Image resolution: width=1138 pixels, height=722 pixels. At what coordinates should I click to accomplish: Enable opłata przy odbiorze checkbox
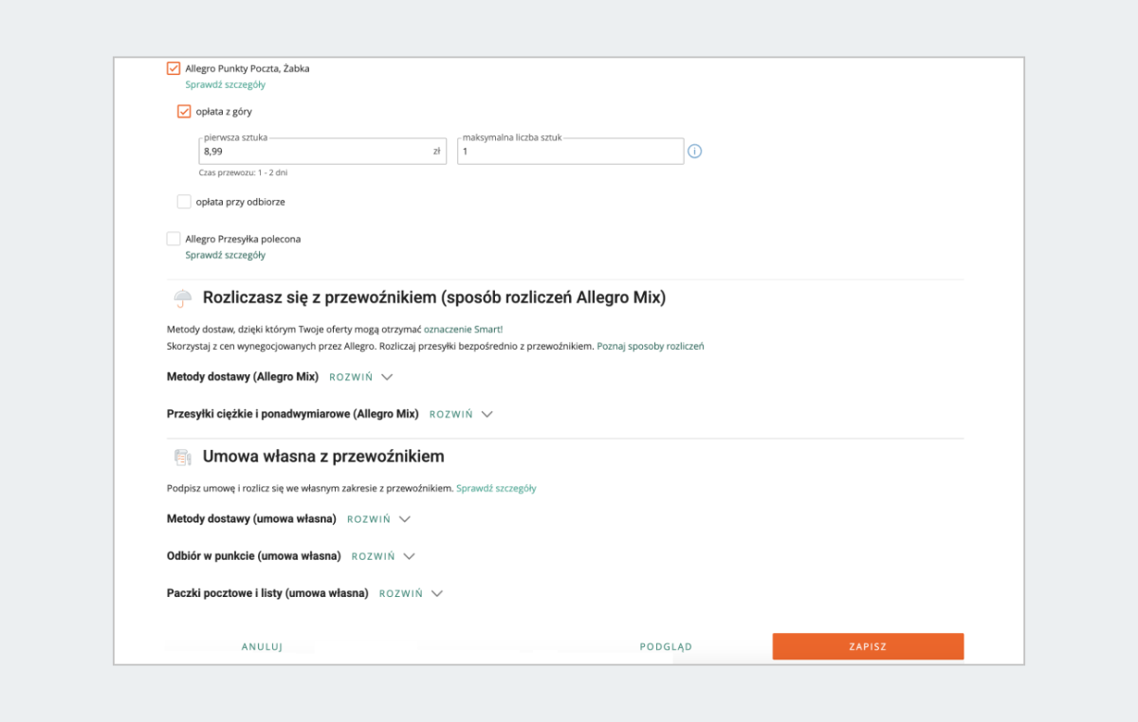click(x=184, y=202)
